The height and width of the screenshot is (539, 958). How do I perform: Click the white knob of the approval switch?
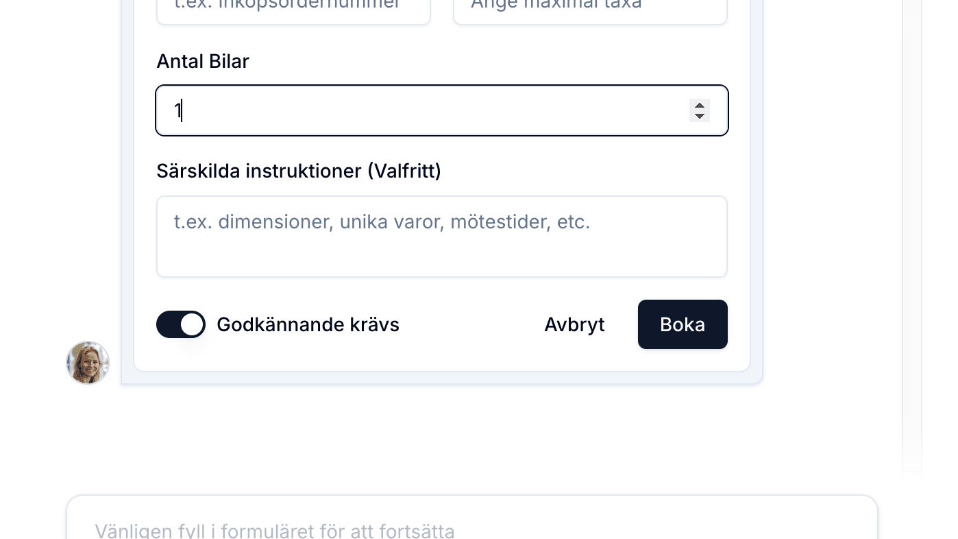coord(192,324)
